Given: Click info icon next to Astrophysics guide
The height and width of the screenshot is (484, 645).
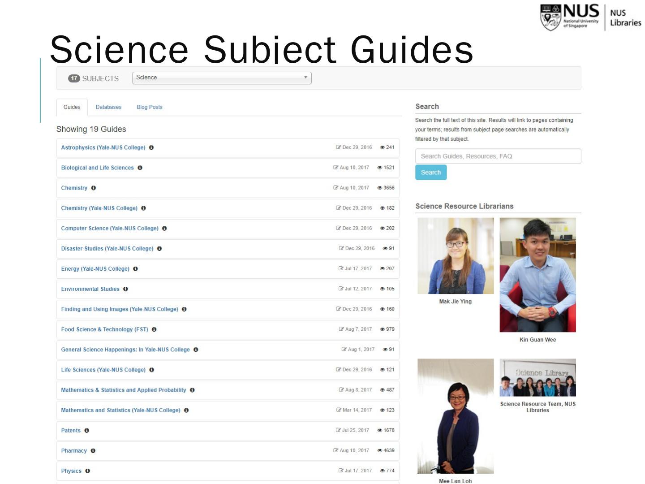Looking at the screenshot, I should point(151,147).
